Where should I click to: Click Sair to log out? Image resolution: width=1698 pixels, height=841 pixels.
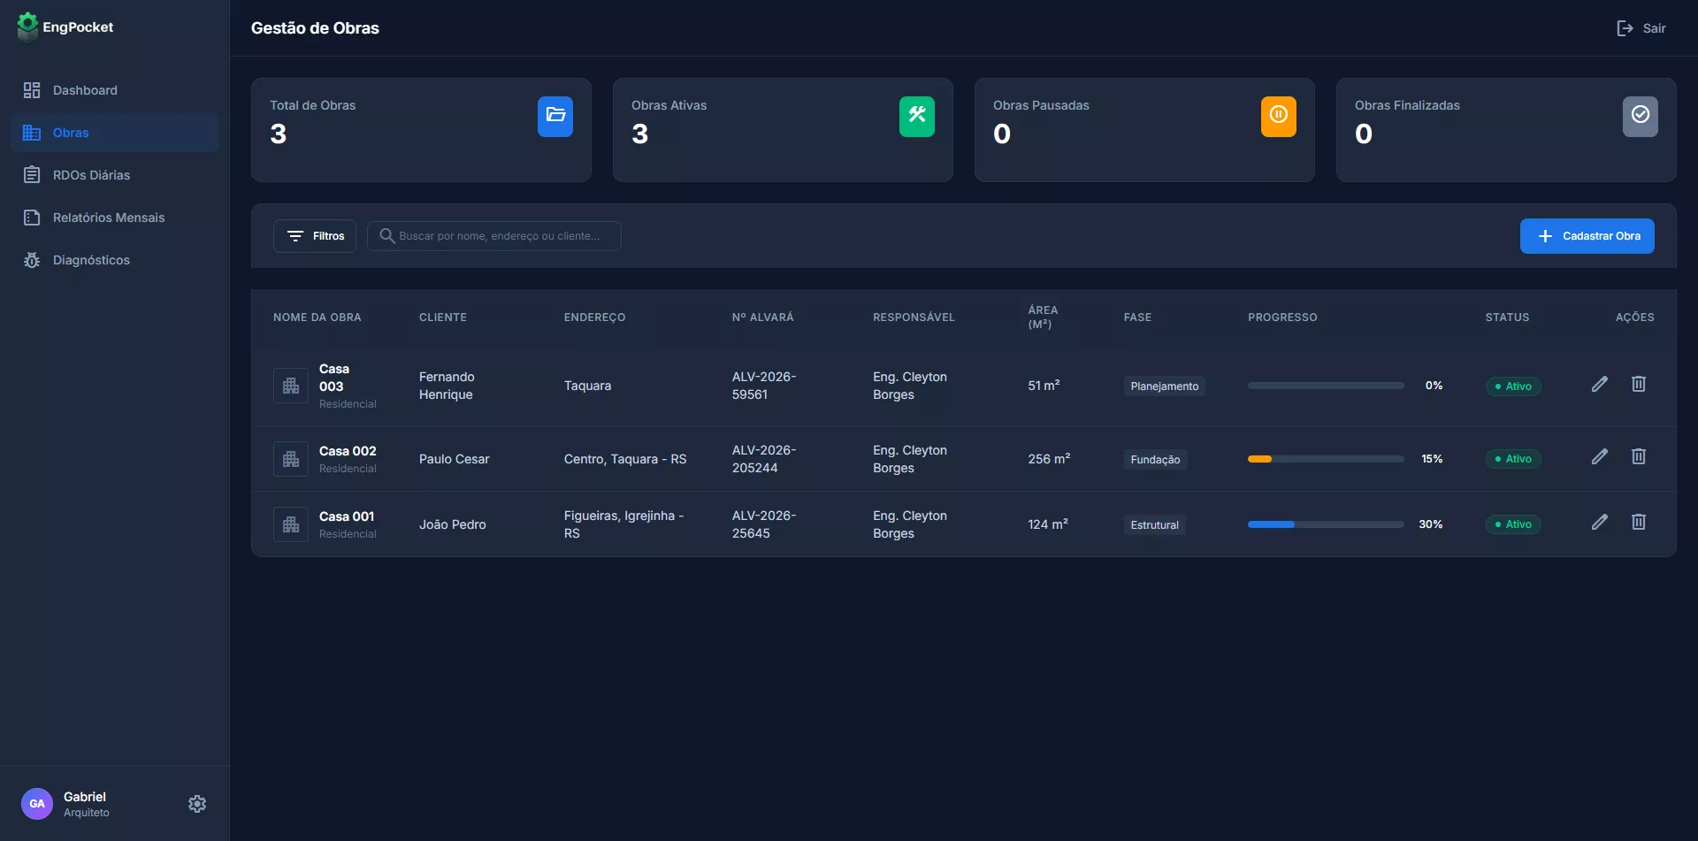click(x=1641, y=27)
